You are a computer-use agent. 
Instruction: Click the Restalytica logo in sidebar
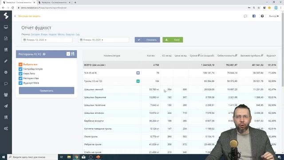[x=6, y=16]
